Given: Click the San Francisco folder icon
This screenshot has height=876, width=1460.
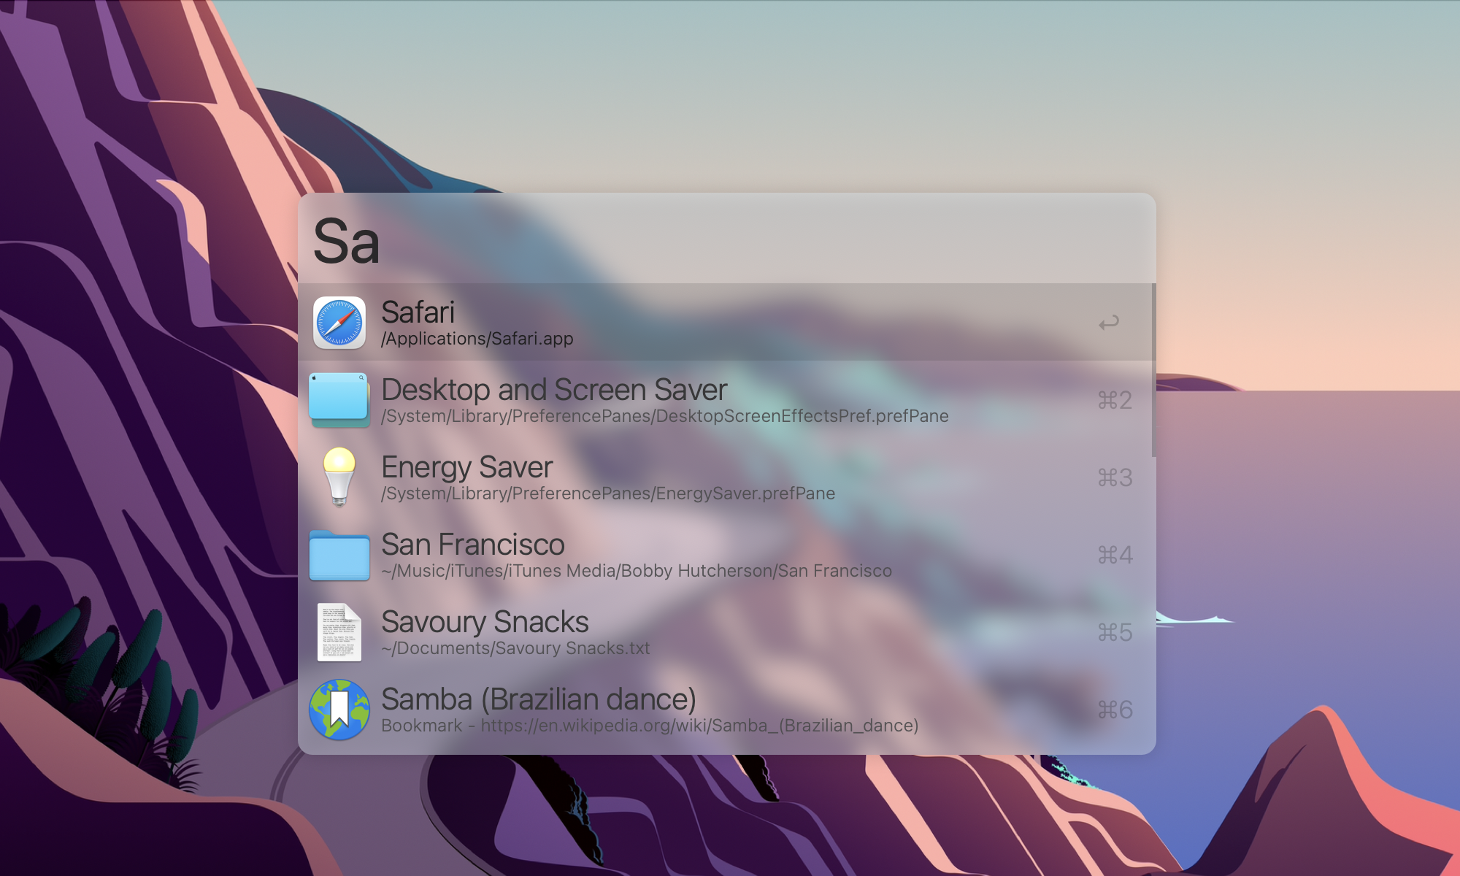Looking at the screenshot, I should [339, 556].
